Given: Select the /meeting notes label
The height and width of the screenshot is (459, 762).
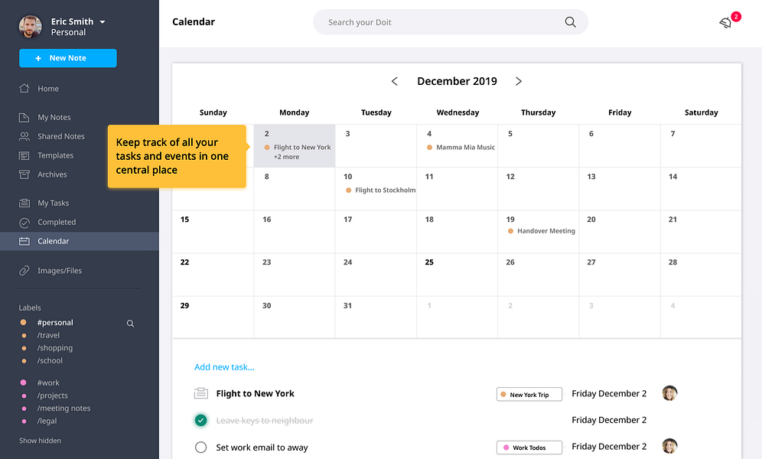Looking at the screenshot, I should pyautogui.click(x=63, y=408).
